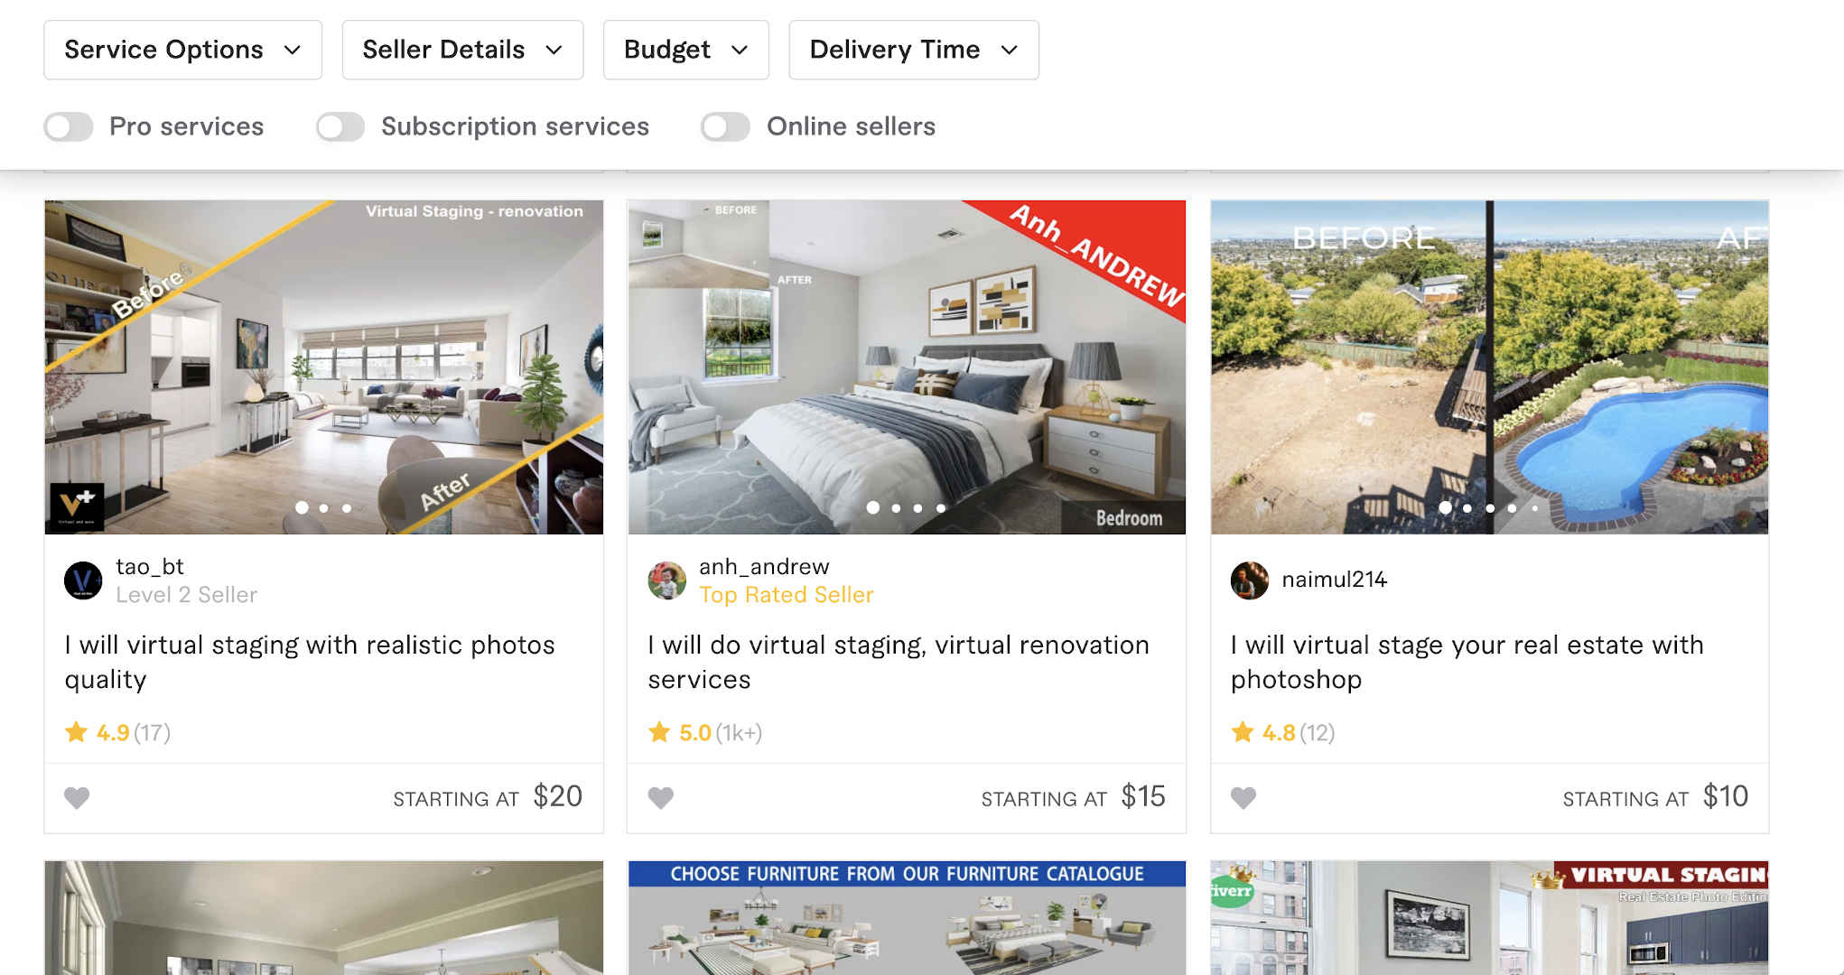This screenshot has width=1844, height=975.
Task: Open the Seller Details dropdown
Action: tap(462, 50)
